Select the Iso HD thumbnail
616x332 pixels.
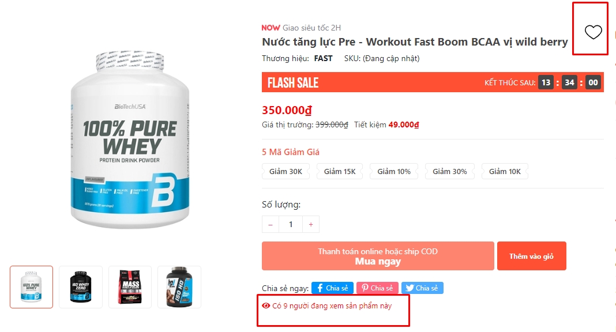(x=179, y=287)
